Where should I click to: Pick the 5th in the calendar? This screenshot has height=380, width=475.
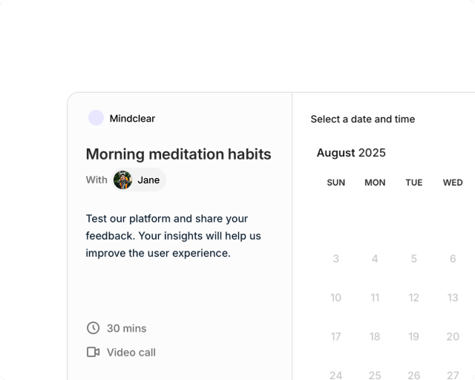point(414,259)
